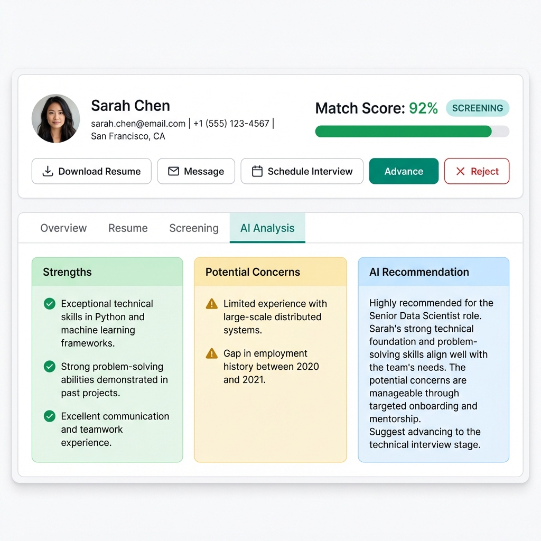The width and height of the screenshot is (541, 541).
Task: Click the warning icon beside employment gap concern
Action: click(x=212, y=354)
